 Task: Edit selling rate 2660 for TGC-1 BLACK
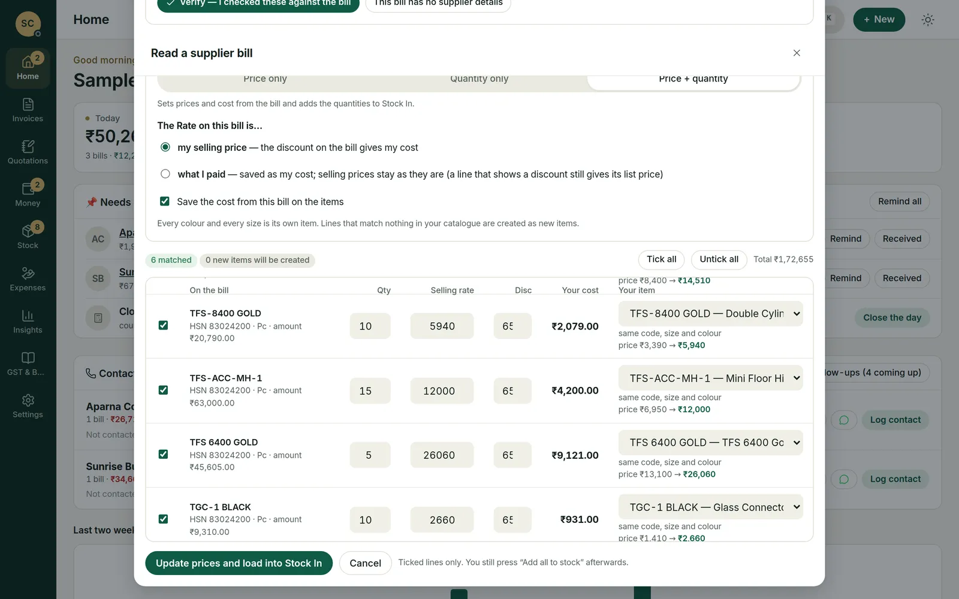click(442, 519)
